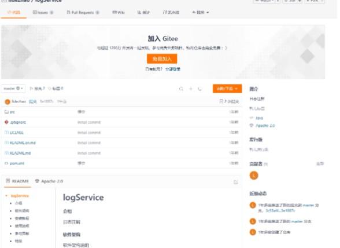Open the src folder
This screenshot has width=340, height=248.
[12, 112]
